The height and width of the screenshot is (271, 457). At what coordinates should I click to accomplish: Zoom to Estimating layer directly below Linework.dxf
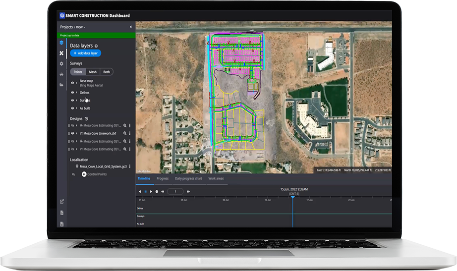[x=125, y=141]
